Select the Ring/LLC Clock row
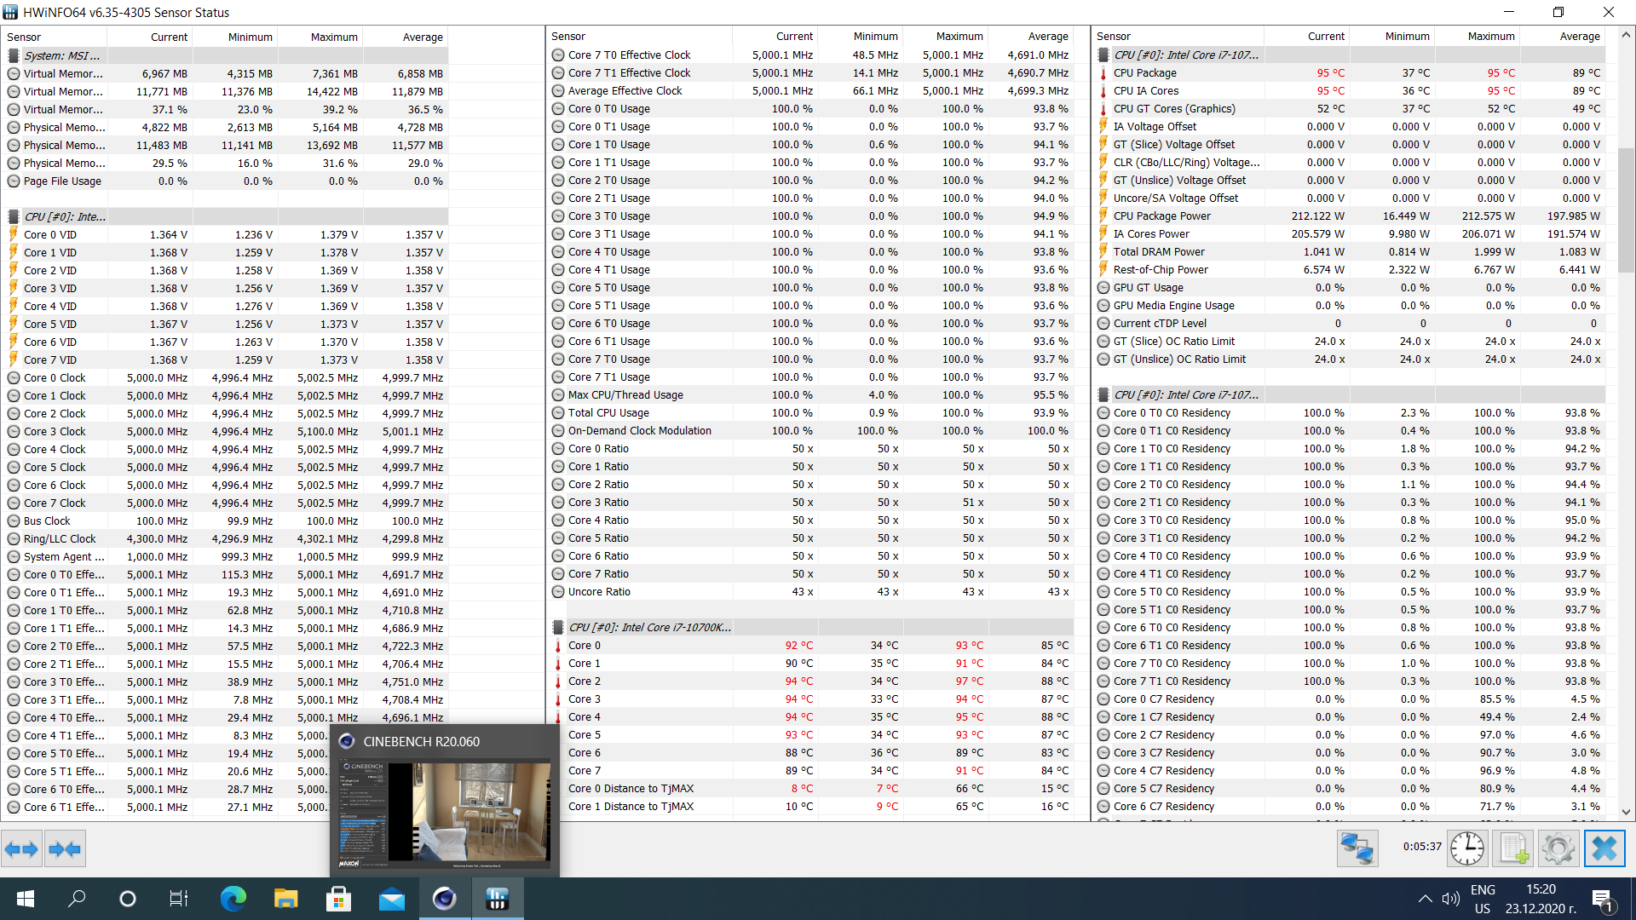 224,538
